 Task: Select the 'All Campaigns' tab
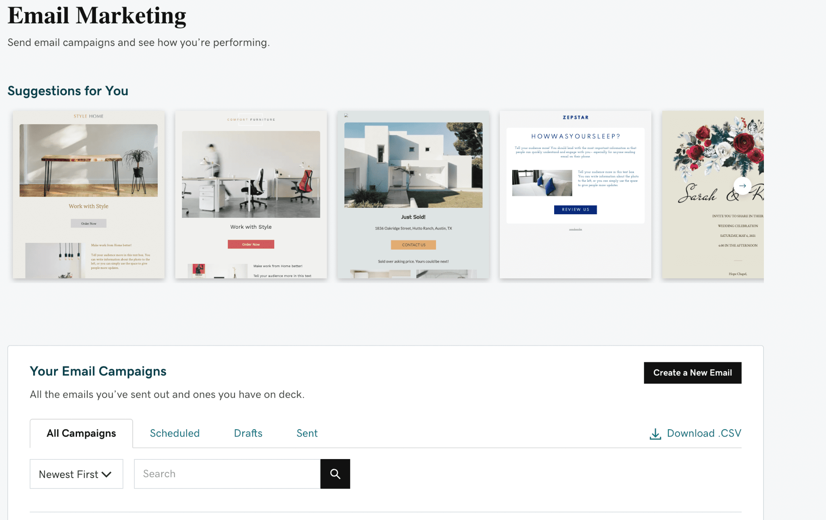click(81, 433)
